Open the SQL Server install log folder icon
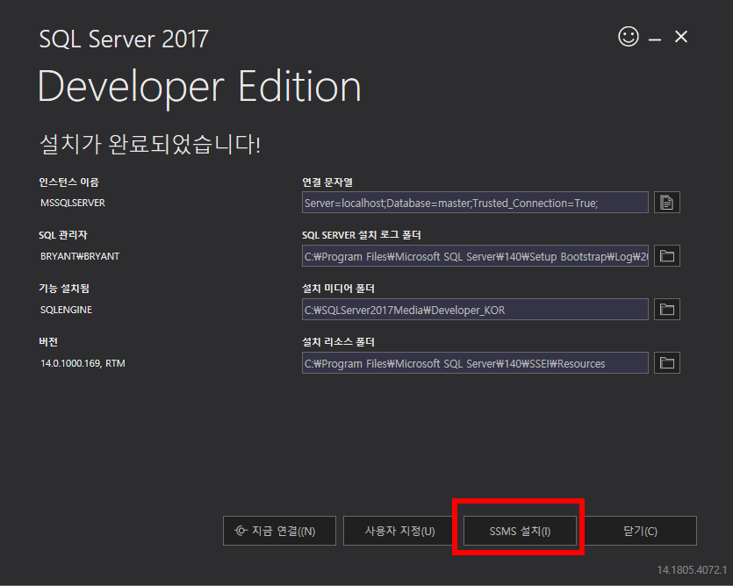The width and height of the screenshot is (733, 586). (666, 255)
